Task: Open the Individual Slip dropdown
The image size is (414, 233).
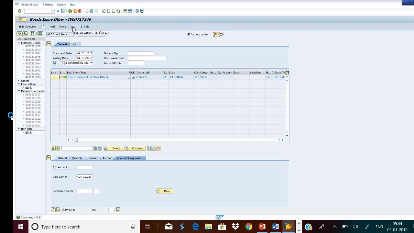Action: point(91,63)
